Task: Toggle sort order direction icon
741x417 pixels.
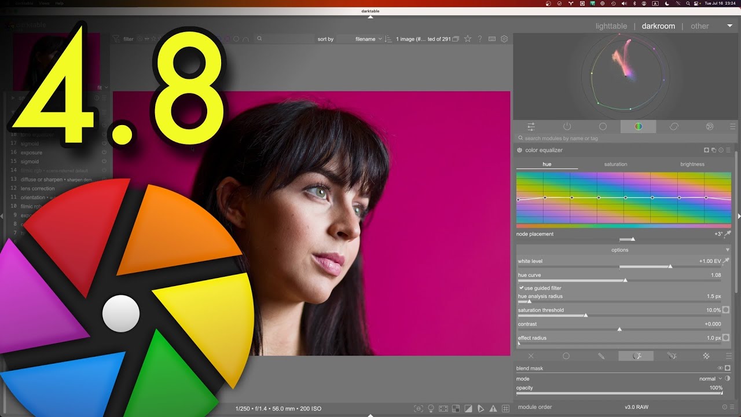Action: (388, 39)
